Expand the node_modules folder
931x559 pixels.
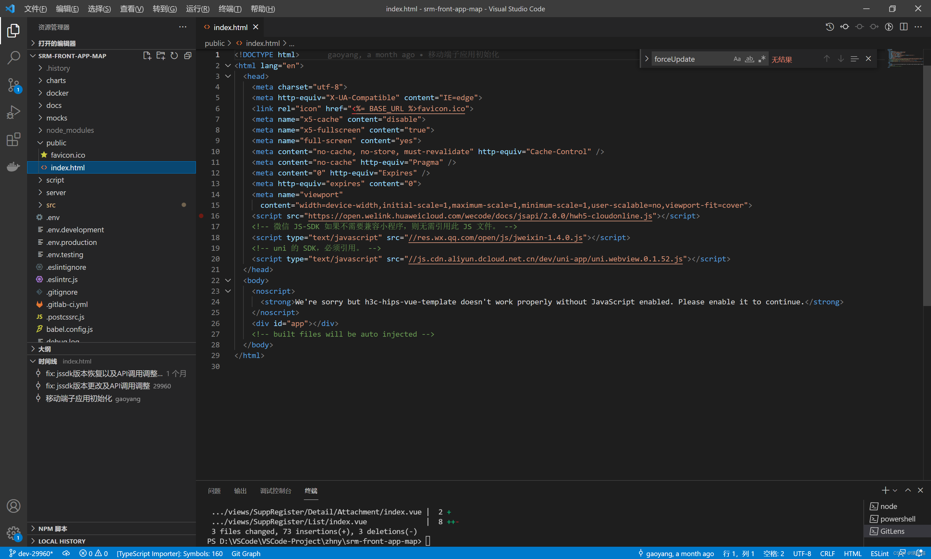[x=111, y=130]
